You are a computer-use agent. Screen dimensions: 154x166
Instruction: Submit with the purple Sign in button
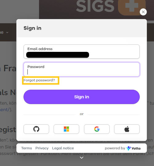tap(82, 97)
